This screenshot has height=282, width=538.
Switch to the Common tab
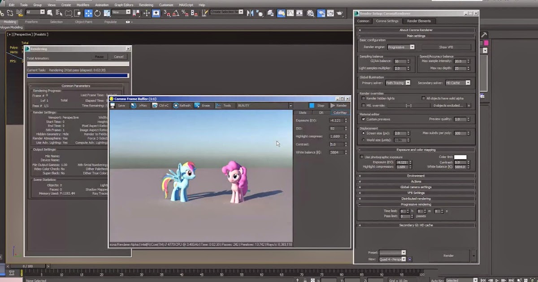click(x=363, y=21)
